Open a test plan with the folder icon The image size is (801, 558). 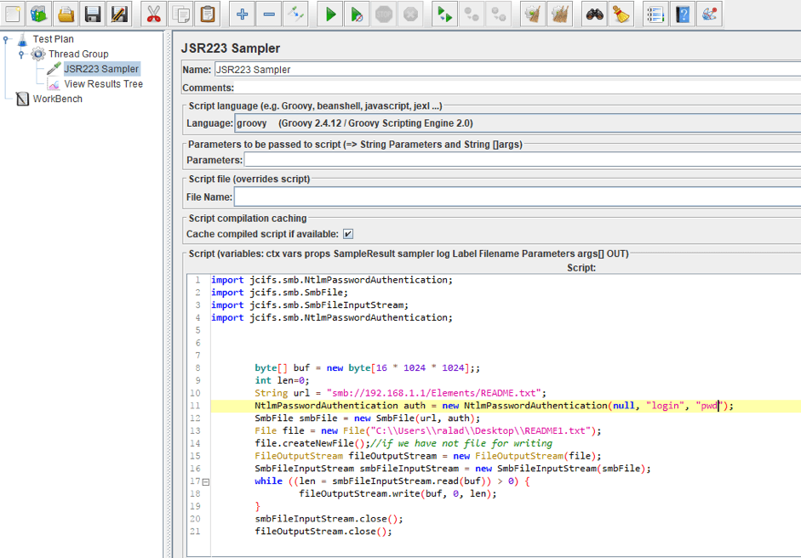[x=66, y=14]
